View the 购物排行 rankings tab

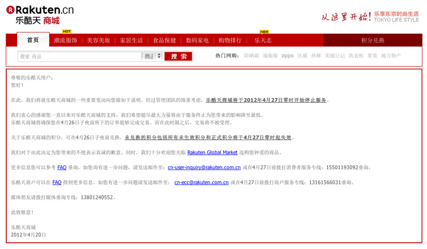tap(230, 40)
